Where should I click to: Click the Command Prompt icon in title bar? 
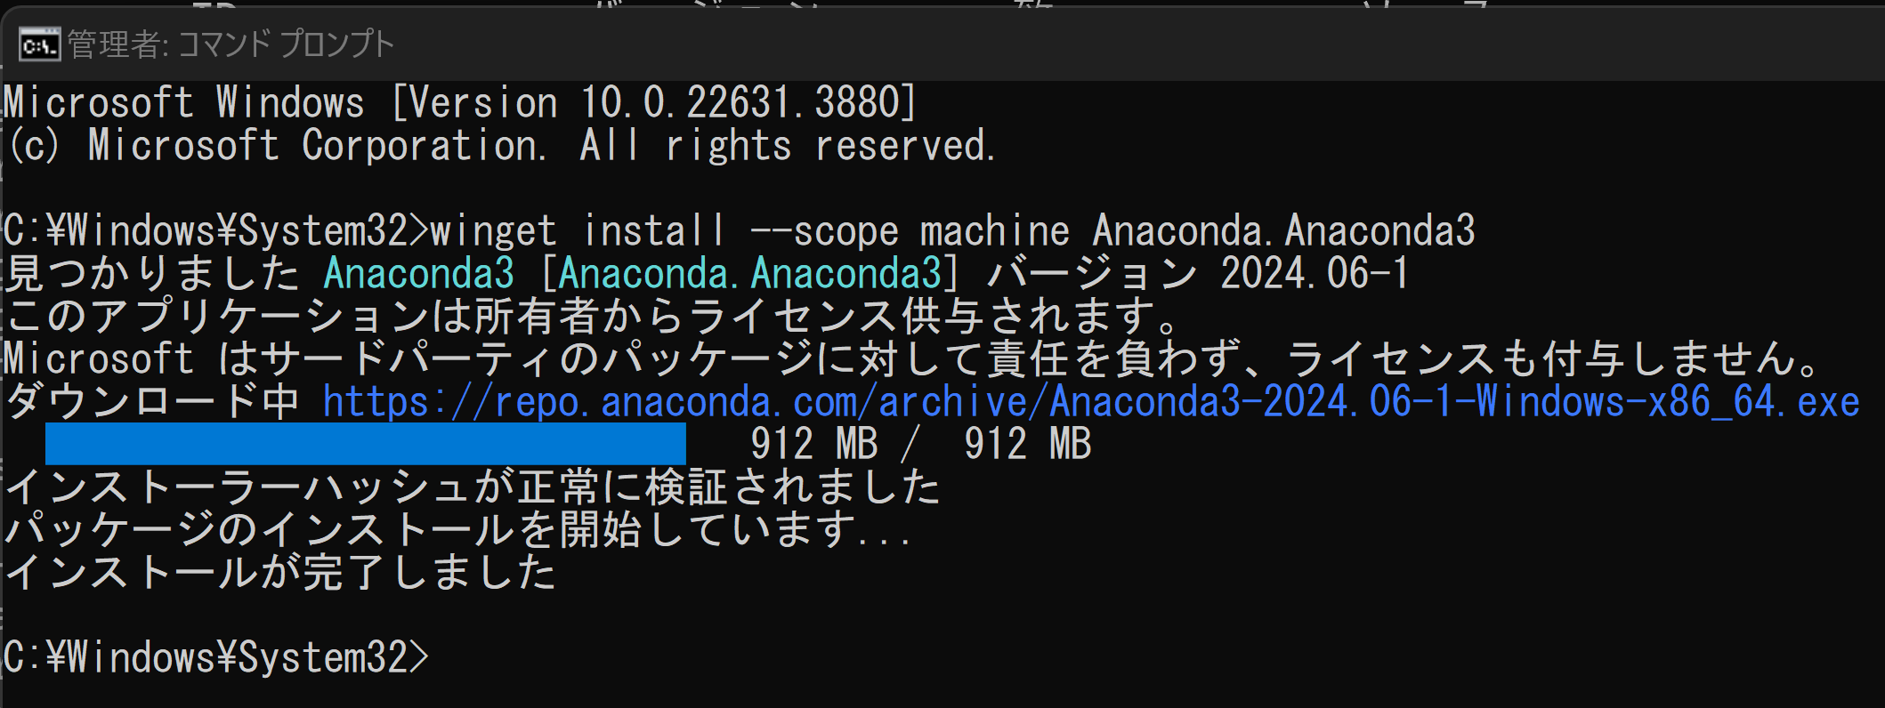coord(39,44)
